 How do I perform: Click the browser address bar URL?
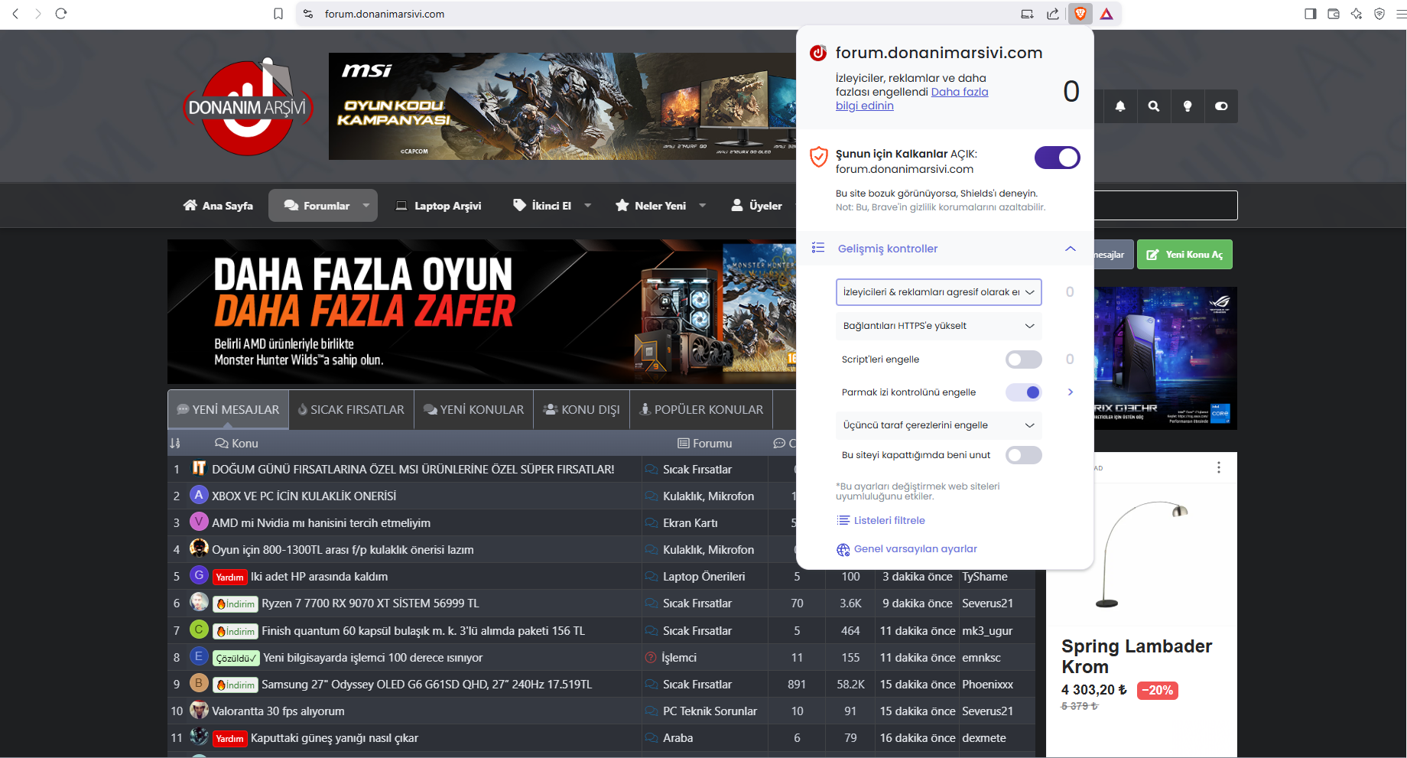point(385,14)
